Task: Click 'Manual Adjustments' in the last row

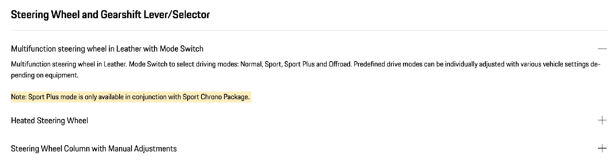Action: pos(142,148)
